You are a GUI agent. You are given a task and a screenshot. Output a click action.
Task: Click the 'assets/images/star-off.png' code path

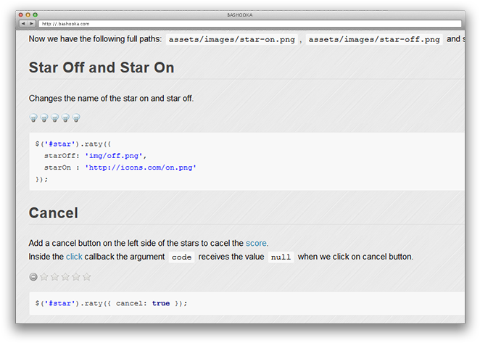tap(374, 39)
